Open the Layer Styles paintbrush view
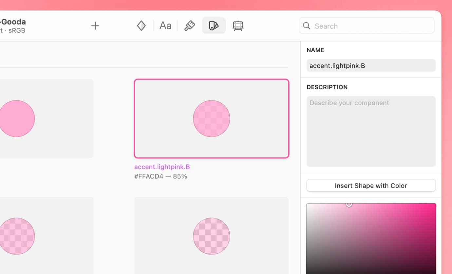The width and height of the screenshot is (452, 274). pyautogui.click(x=190, y=26)
